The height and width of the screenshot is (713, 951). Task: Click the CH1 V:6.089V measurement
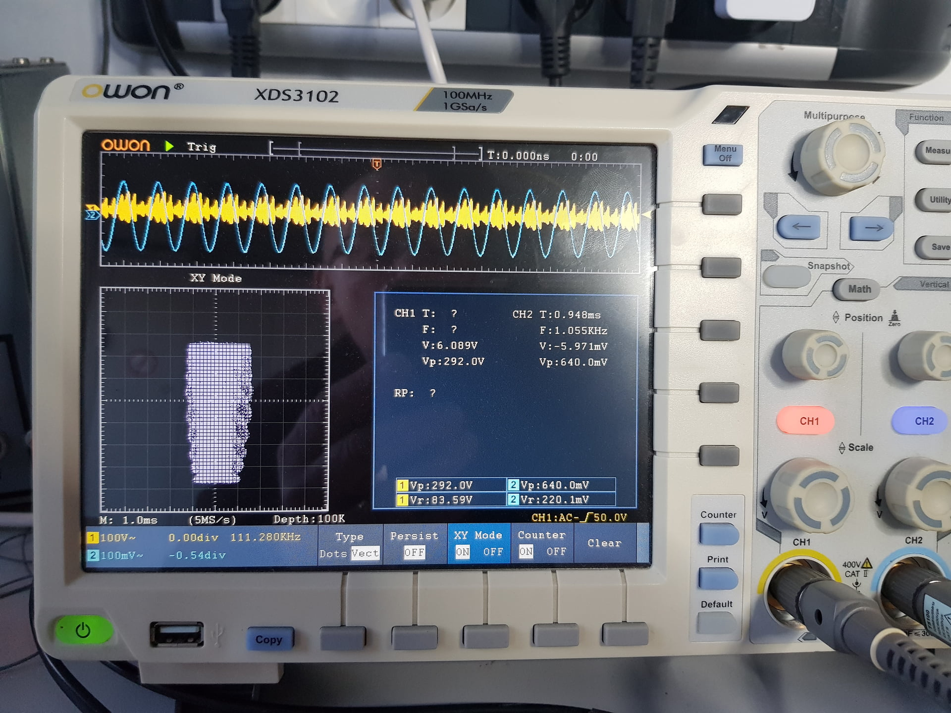[x=450, y=346]
